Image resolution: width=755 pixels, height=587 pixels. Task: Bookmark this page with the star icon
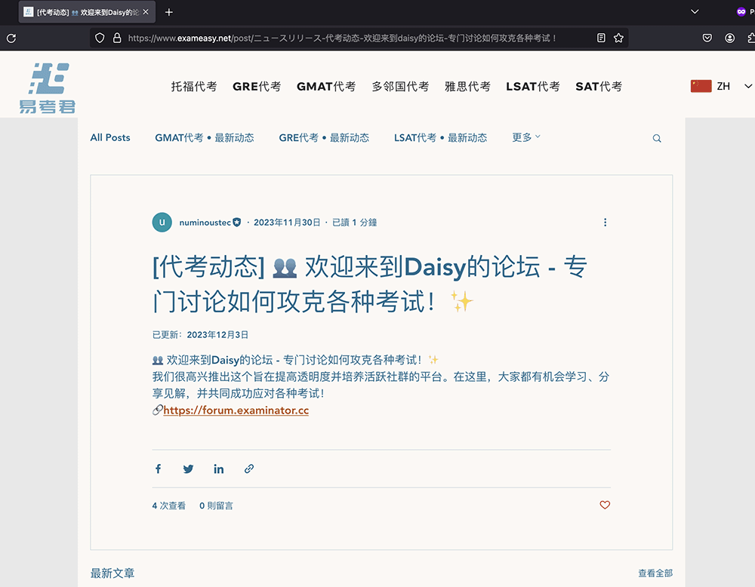coord(619,38)
